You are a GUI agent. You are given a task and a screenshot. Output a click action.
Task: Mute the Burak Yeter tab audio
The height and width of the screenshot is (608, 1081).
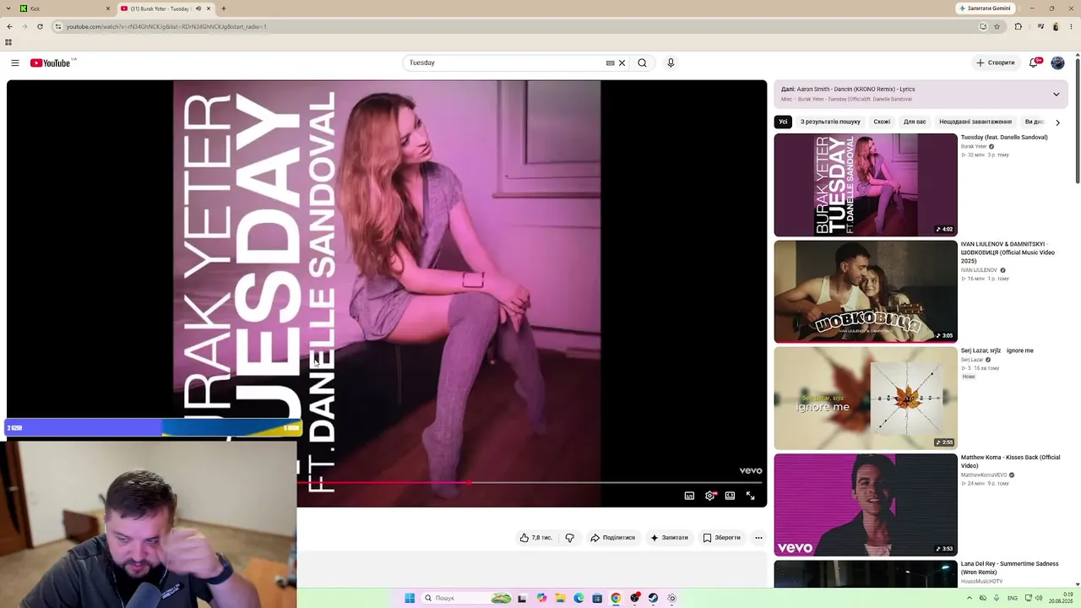tap(198, 8)
